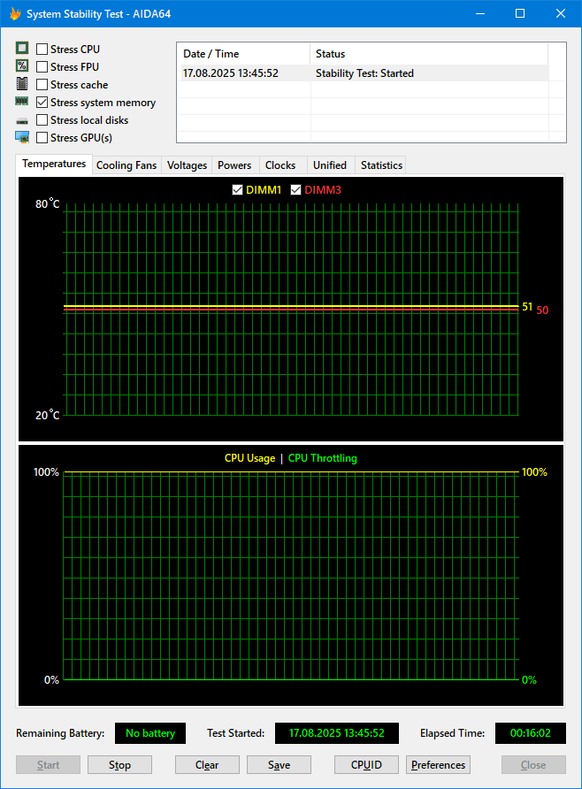Enable the Stress FPU checkbox
Screen dimensions: 582x789
pyautogui.click(x=42, y=66)
